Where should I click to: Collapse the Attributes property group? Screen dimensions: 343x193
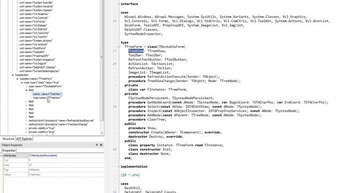[2, 155]
